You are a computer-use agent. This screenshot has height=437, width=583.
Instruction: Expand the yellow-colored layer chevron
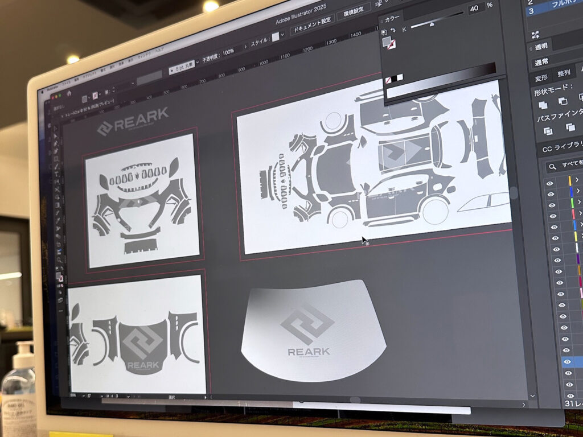577,180
